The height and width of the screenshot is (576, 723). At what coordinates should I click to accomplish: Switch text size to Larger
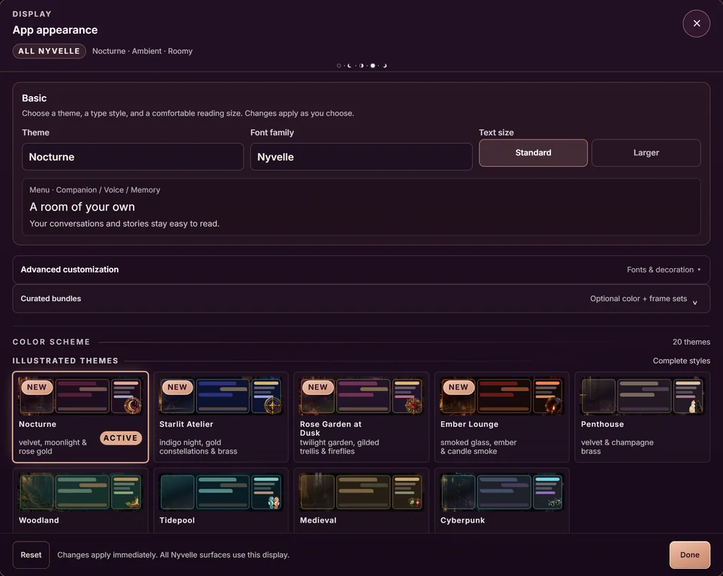tap(646, 152)
